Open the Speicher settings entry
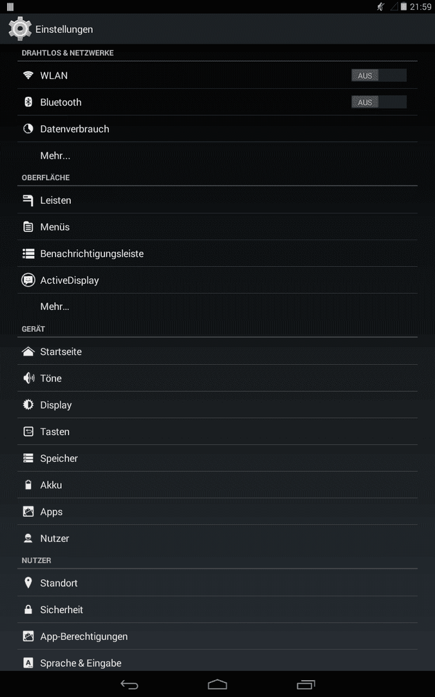Viewport: 435px width, 697px height. [217, 458]
